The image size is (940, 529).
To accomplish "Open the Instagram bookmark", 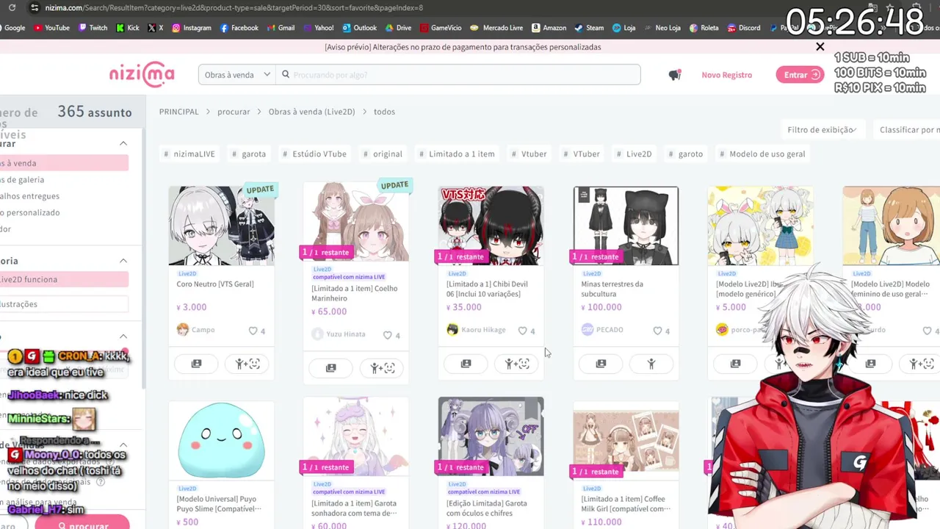I will (x=191, y=28).
